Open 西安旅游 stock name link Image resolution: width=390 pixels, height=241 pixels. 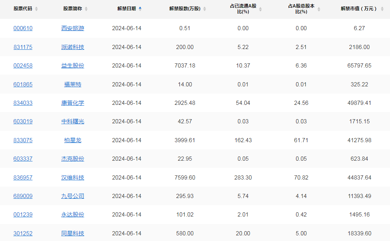click(x=73, y=28)
